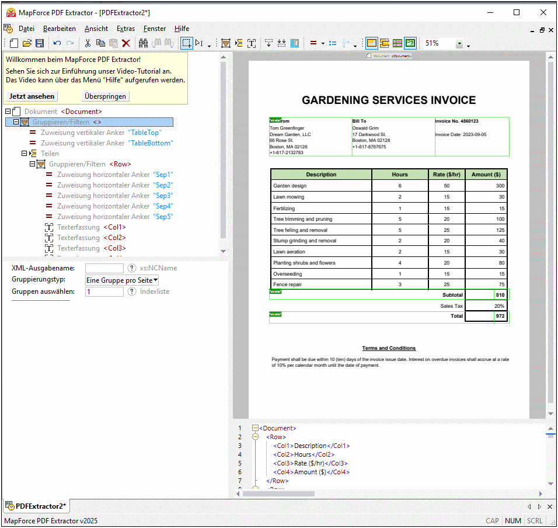Toggle the properties pane icon
Image resolution: width=558 pixels, height=528 pixels.
click(x=397, y=43)
